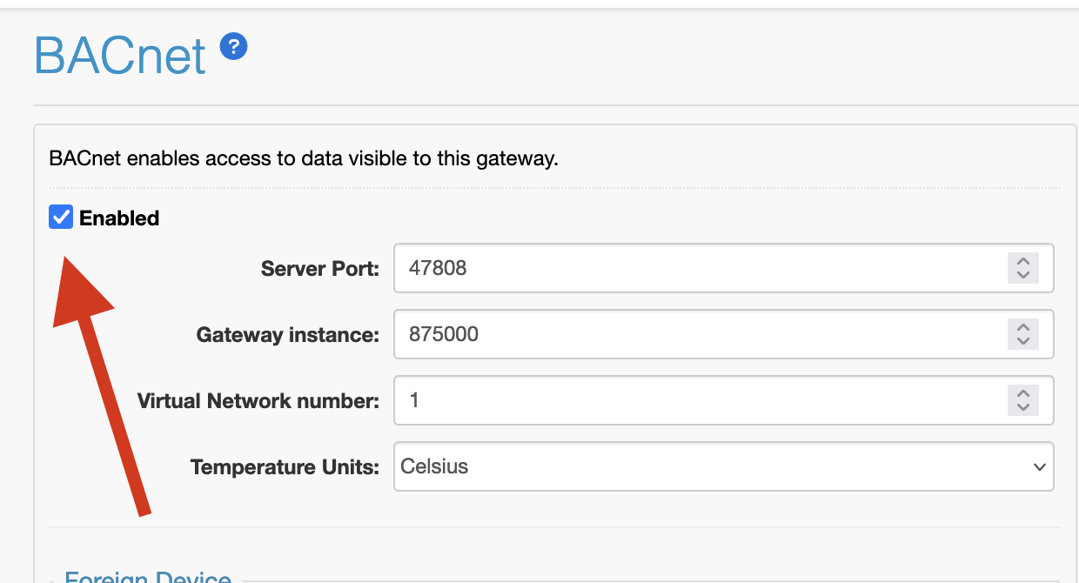Uncheck the Enabled checkbox
Image resolution: width=1079 pixels, height=583 pixels.
point(61,218)
